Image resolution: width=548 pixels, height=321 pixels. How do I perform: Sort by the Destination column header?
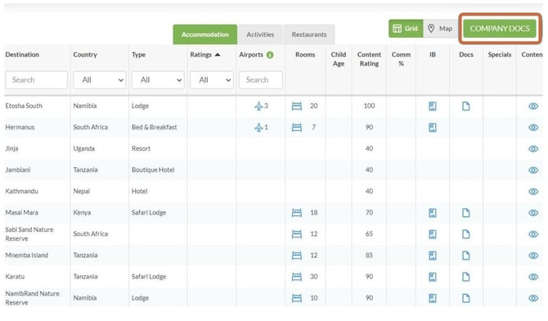coord(22,55)
